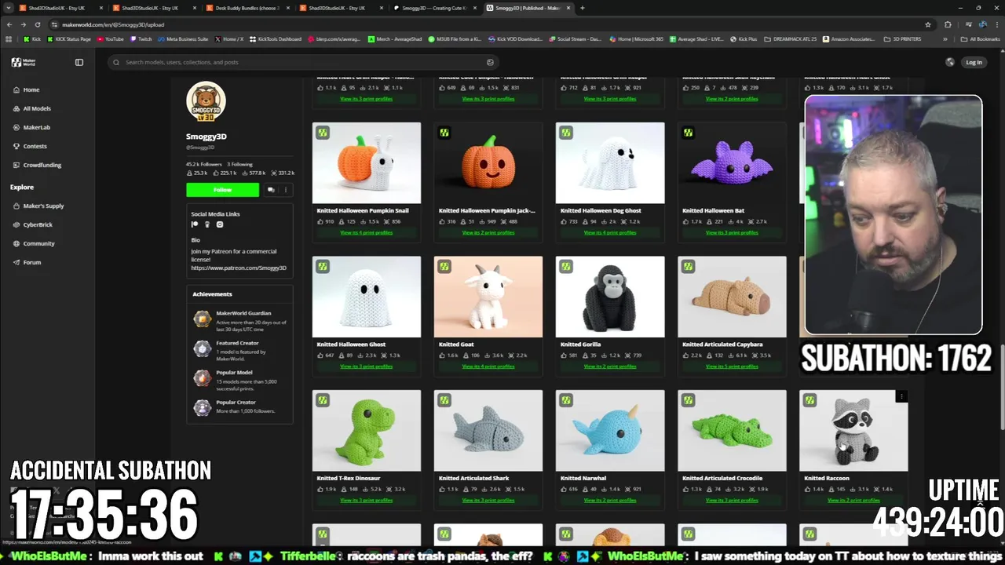Open the message icon next to Follow
The height and width of the screenshot is (565, 1005).
coord(271,189)
